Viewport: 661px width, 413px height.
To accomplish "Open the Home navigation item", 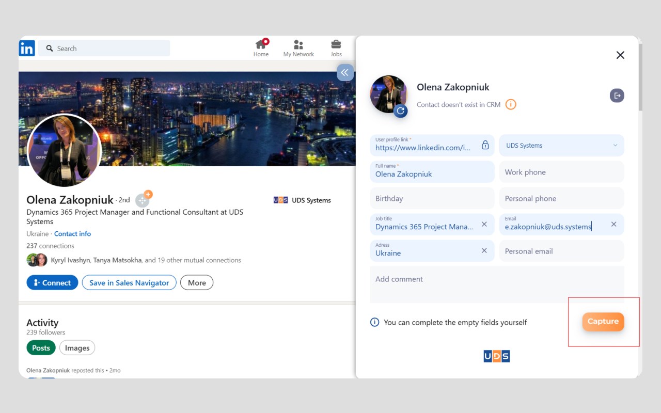I will click(x=261, y=48).
